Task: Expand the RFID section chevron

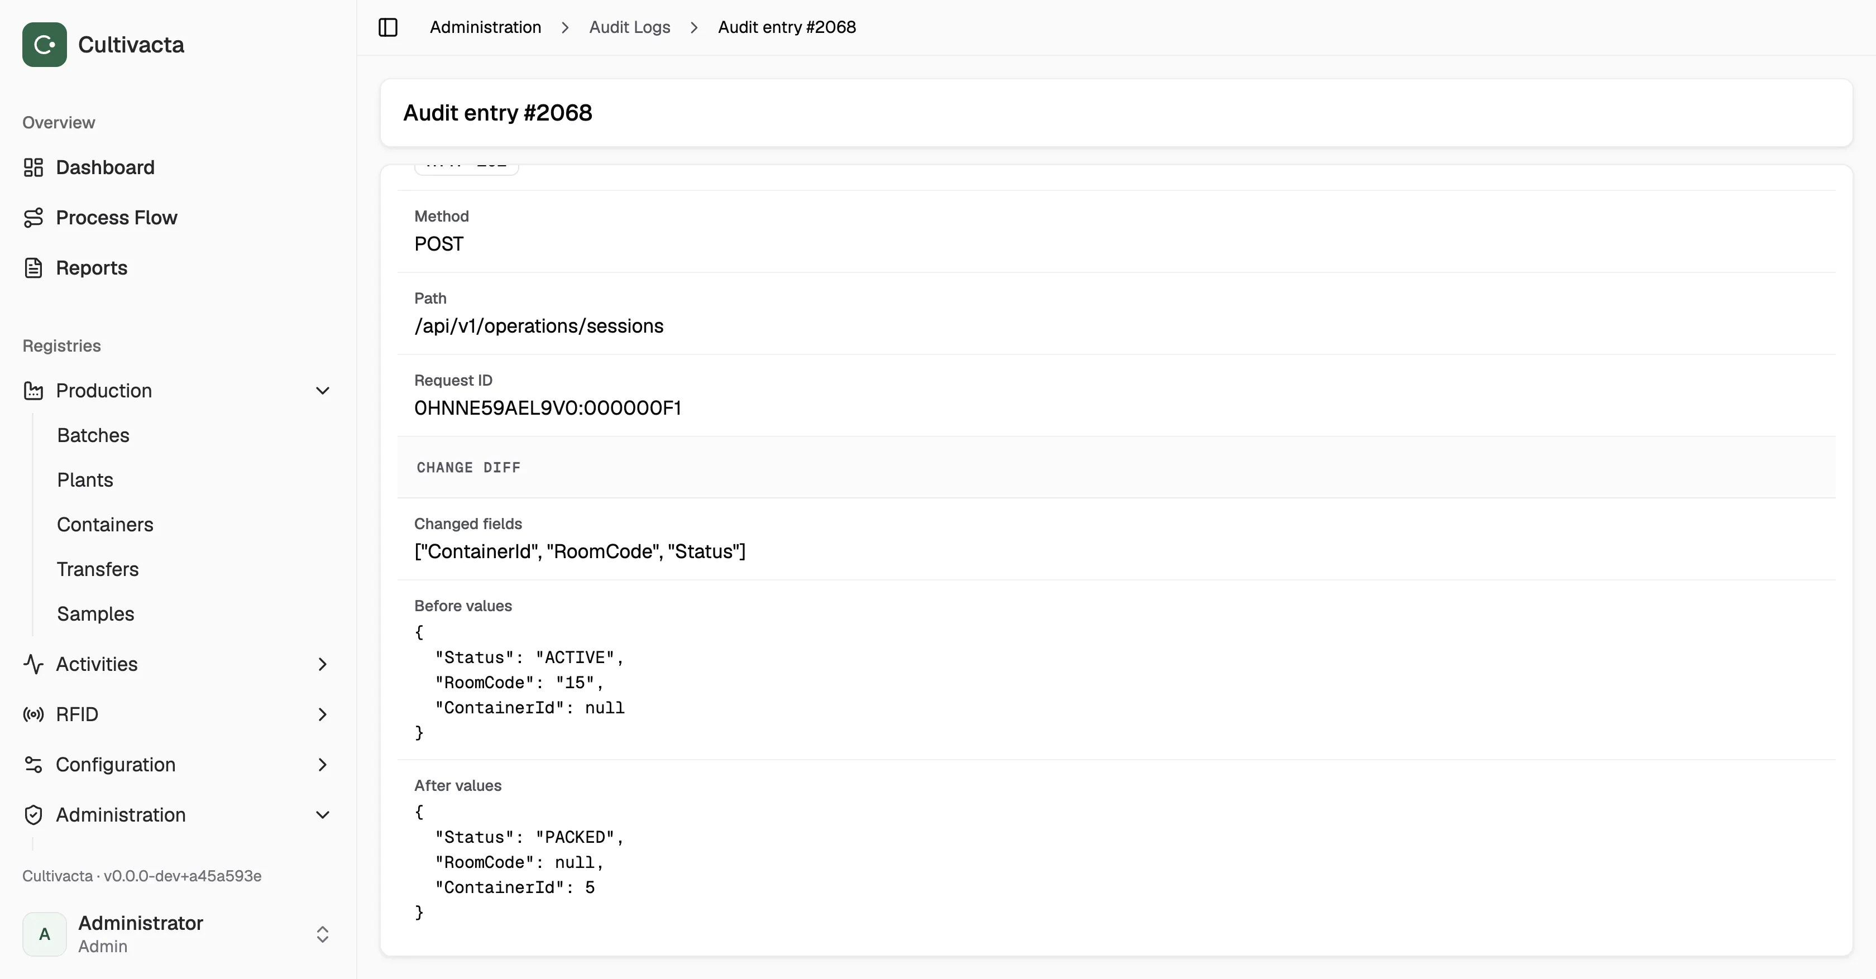Action: point(323,714)
